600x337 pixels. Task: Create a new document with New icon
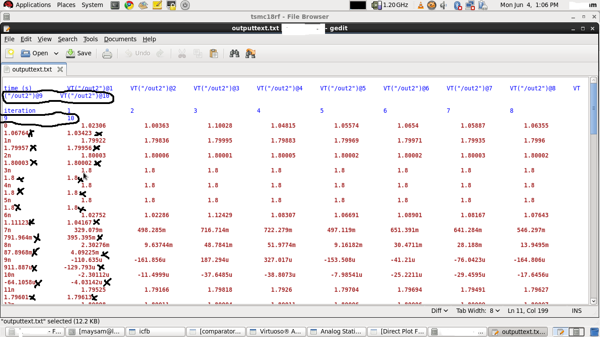pos(10,54)
